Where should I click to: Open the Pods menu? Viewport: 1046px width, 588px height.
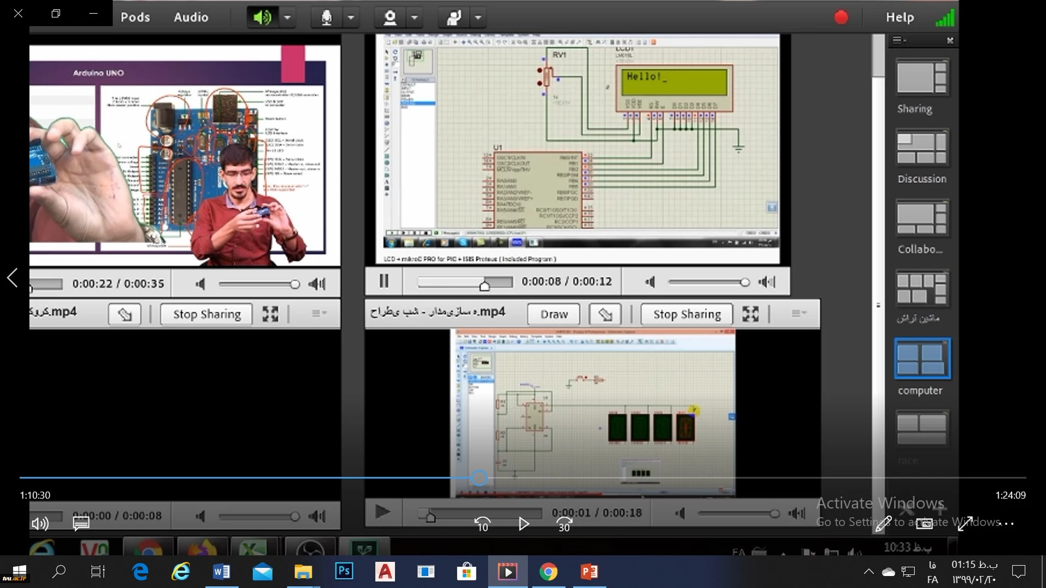coord(135,17)
